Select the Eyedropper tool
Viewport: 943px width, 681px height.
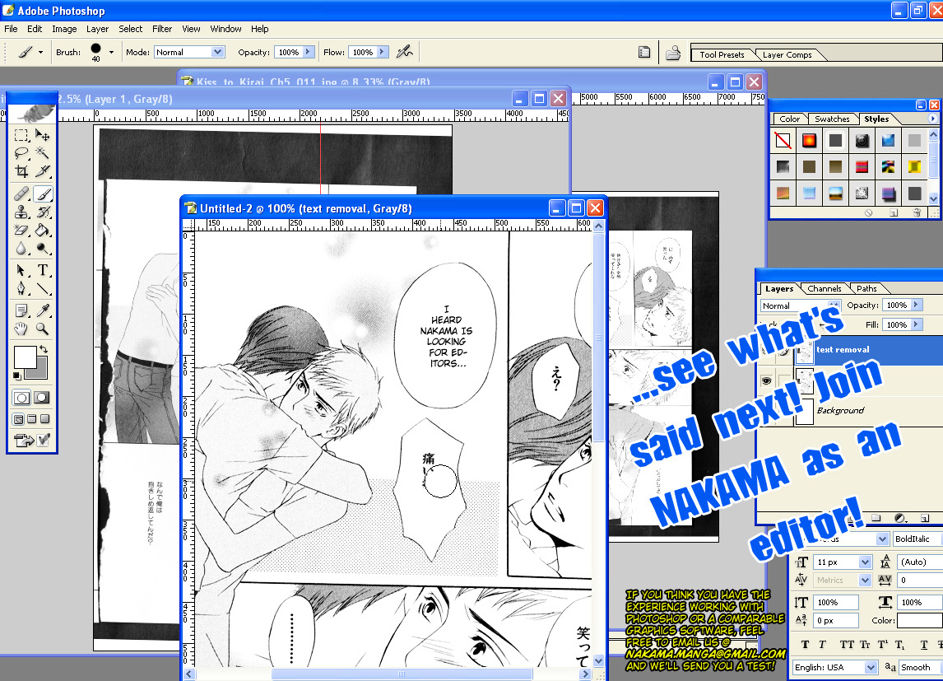point(42,310)
